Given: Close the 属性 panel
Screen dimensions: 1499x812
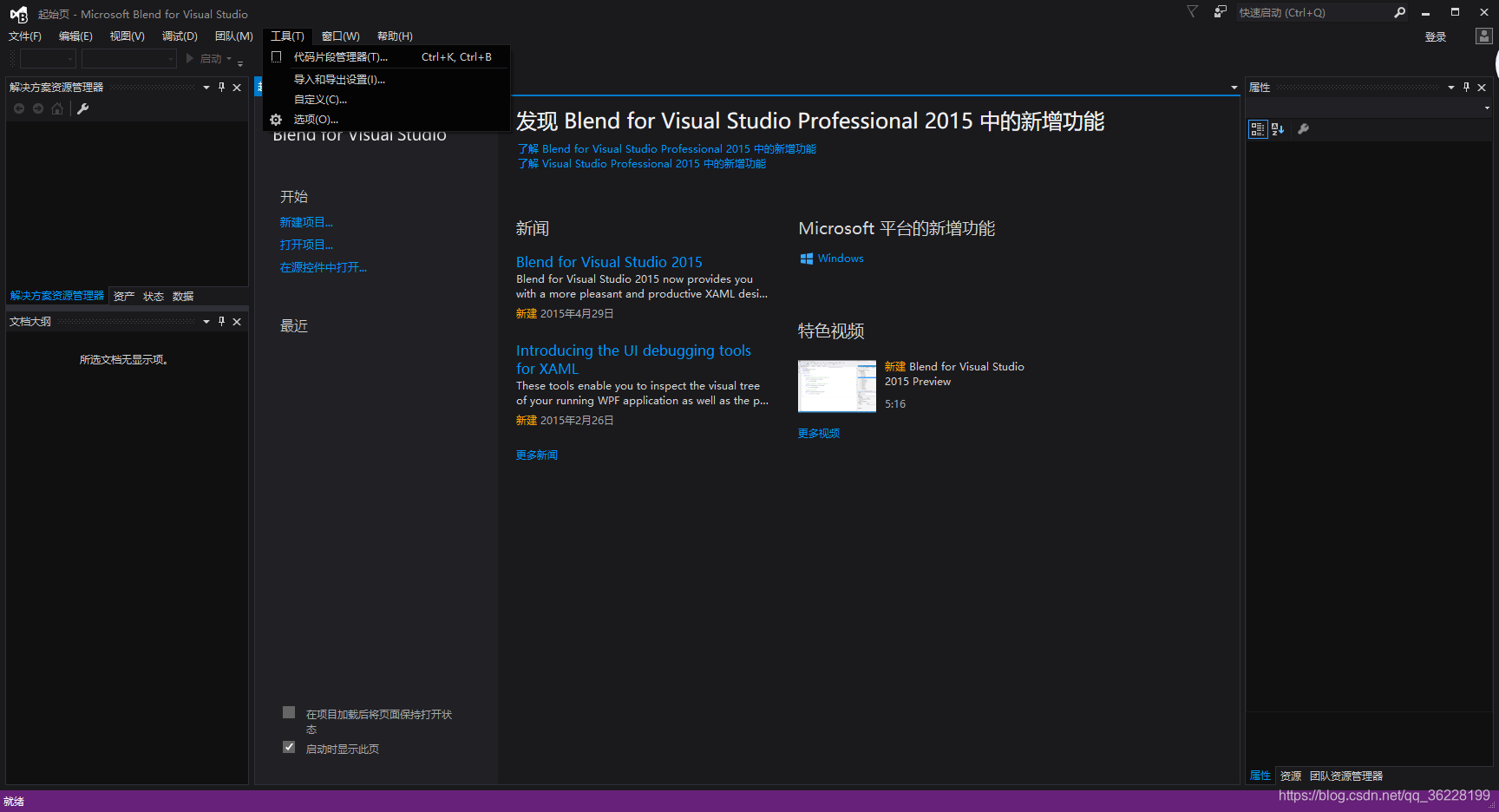Looking at the screenshot, I should [x=1482, y=88].
